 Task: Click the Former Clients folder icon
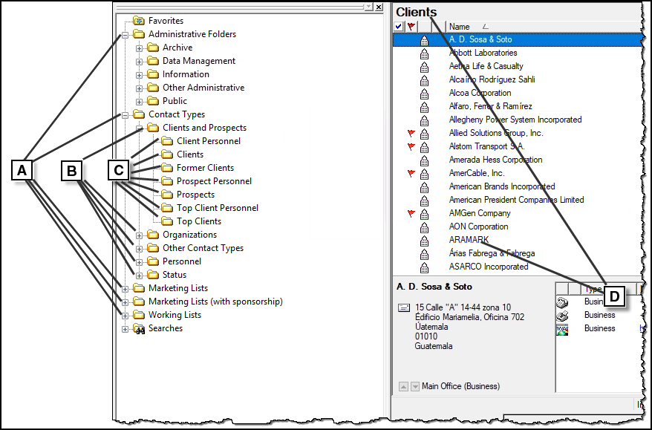(x=167, y=168)
